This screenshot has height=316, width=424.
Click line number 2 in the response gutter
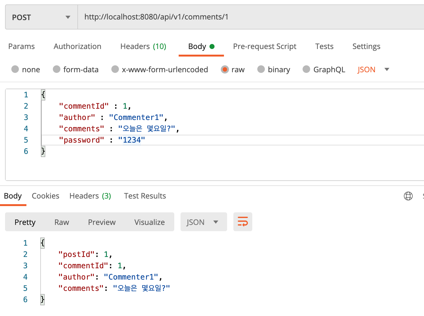tap(25, 254)
